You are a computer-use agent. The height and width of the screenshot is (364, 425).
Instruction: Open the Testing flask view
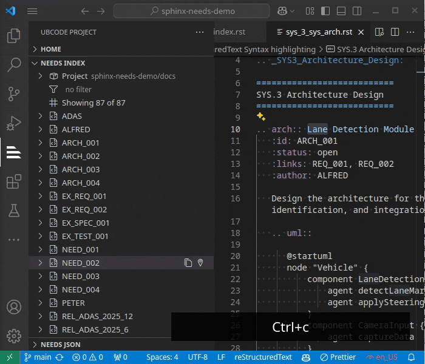click(x=13, y=211)
